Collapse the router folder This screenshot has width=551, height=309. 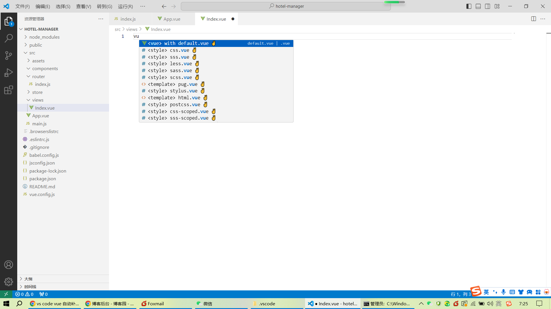38,76
